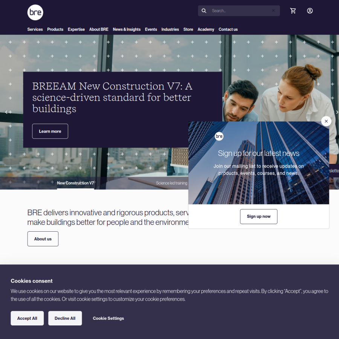Viewport: 339px width, 339px height.
Task: Open the Expertise menu
Action: click(x=76, y=29)
